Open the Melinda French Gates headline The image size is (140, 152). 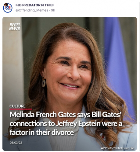pos(66,123)
